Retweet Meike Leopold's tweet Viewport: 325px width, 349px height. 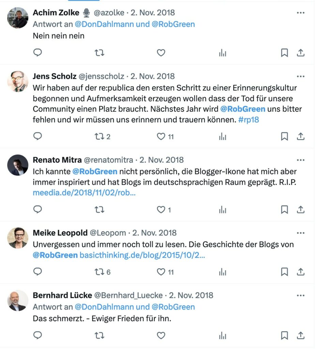point(99,272)
